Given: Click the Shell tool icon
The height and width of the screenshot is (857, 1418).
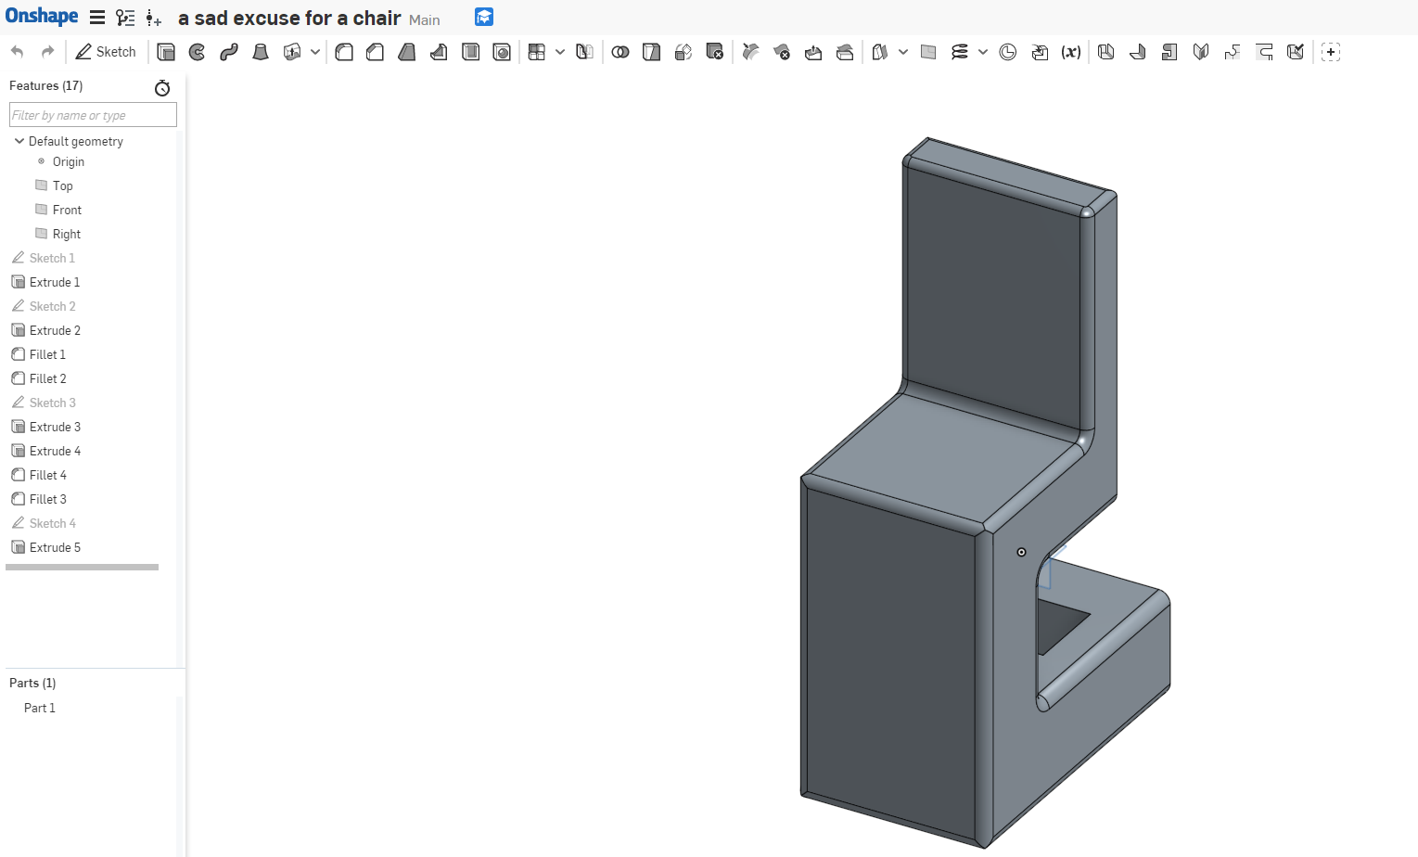Looking at the screenshot, I should [x=470, y=52].
